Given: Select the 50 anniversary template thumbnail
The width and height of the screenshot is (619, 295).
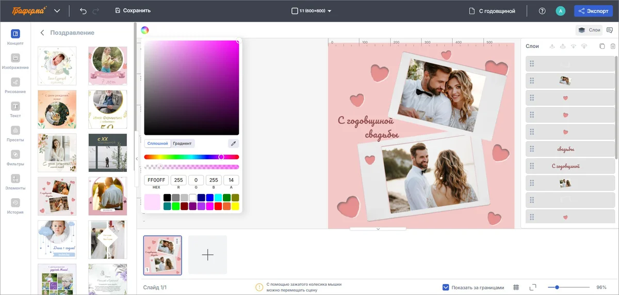Looking at the screenshot, I should (x=108, y=109).
